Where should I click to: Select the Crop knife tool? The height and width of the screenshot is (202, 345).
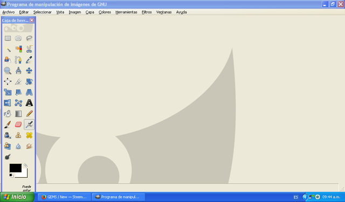(x=18, y=81)
